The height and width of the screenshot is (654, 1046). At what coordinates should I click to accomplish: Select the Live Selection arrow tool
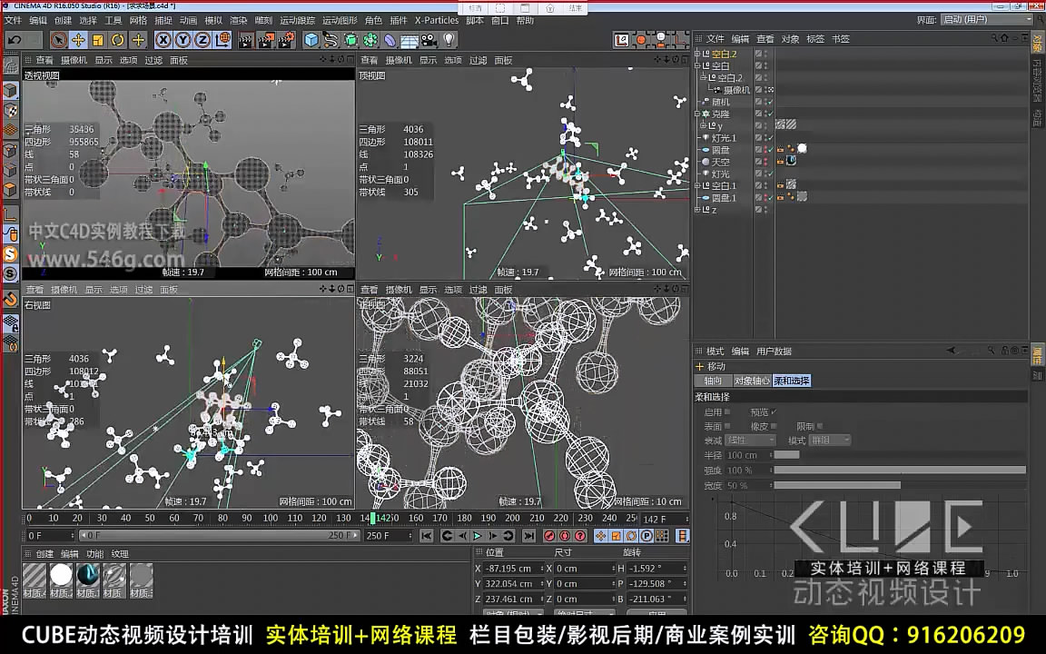point(59,40)
